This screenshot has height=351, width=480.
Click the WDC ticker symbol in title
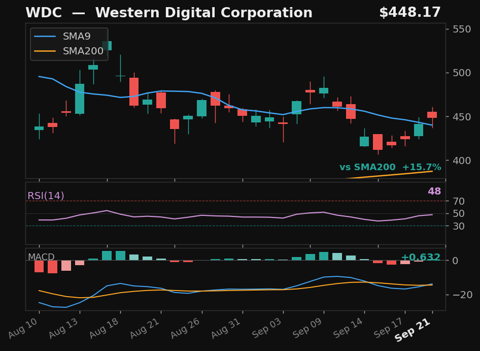[x=44, y=13]
